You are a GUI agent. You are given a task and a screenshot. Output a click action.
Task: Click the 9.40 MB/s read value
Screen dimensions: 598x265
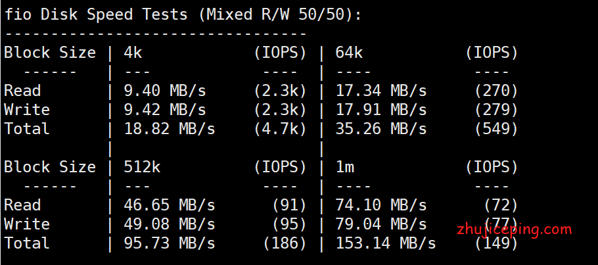(165, 91)
